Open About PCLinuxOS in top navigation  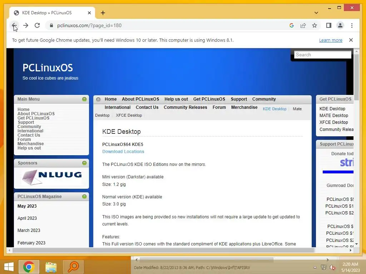tap(140, 99)
